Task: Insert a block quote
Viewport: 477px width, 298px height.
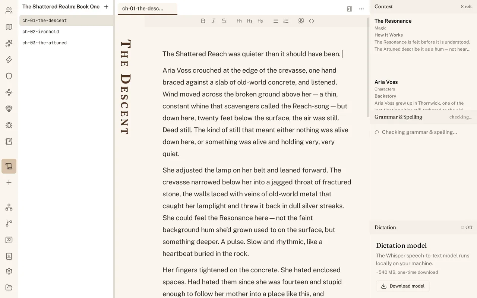Action: [301, 21]
